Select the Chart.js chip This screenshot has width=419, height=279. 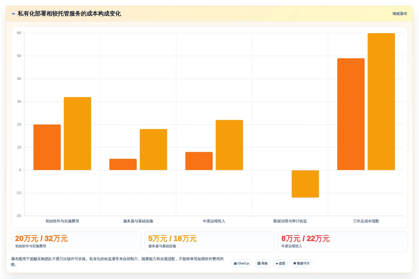[x=242, y=264]
